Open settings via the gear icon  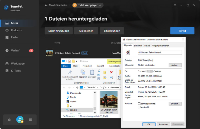(x=9, y=120)
